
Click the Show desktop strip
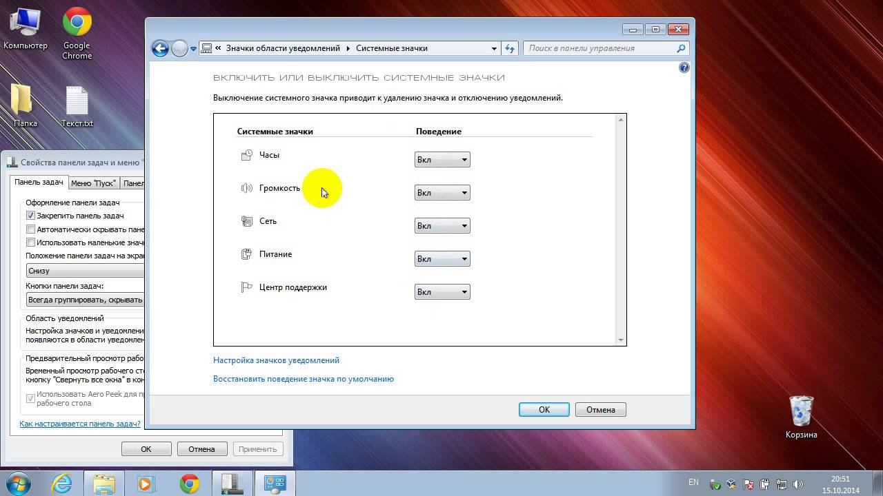(x=878, y=484)
